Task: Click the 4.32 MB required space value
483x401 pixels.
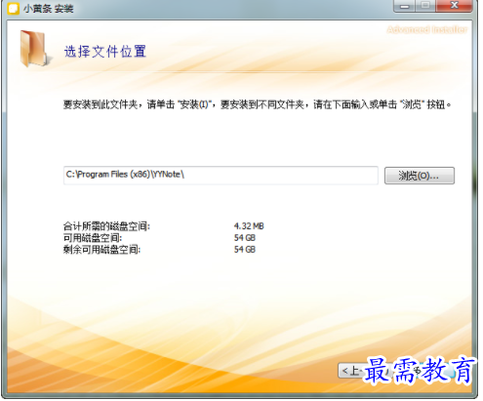Action: [249, 226]
